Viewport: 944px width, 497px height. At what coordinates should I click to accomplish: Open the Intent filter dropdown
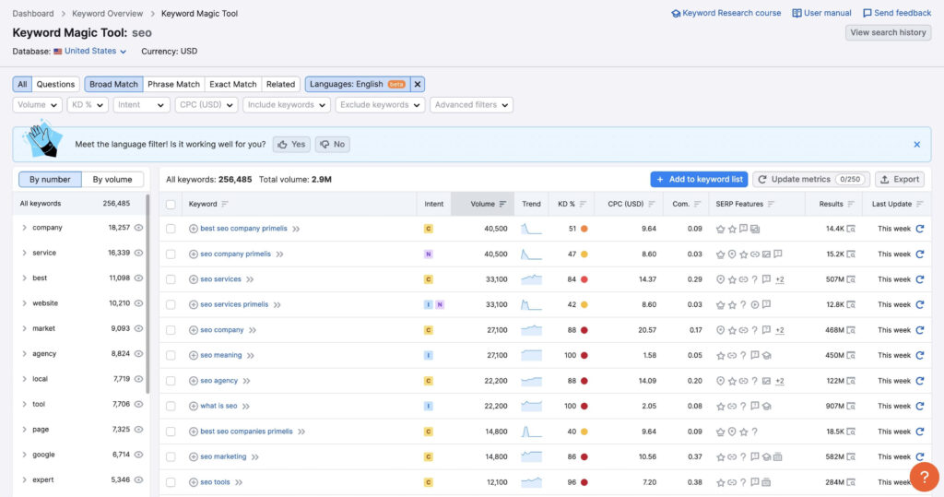point(141,105)
